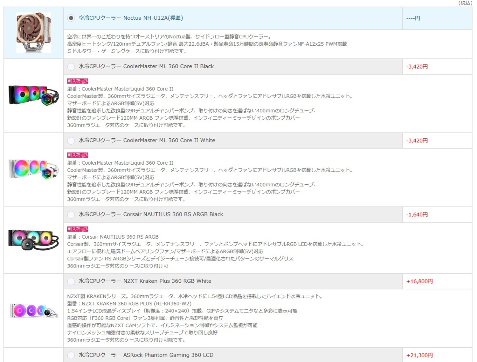Click 新入荷 NEW badge under CoolerMaster White

(78, 155)
